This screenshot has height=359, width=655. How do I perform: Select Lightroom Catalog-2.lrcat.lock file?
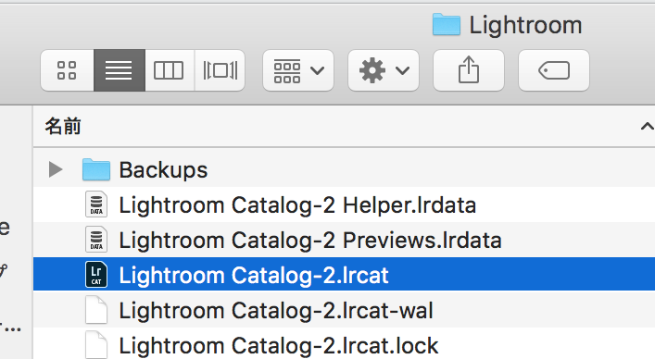(x=345, y=345)
